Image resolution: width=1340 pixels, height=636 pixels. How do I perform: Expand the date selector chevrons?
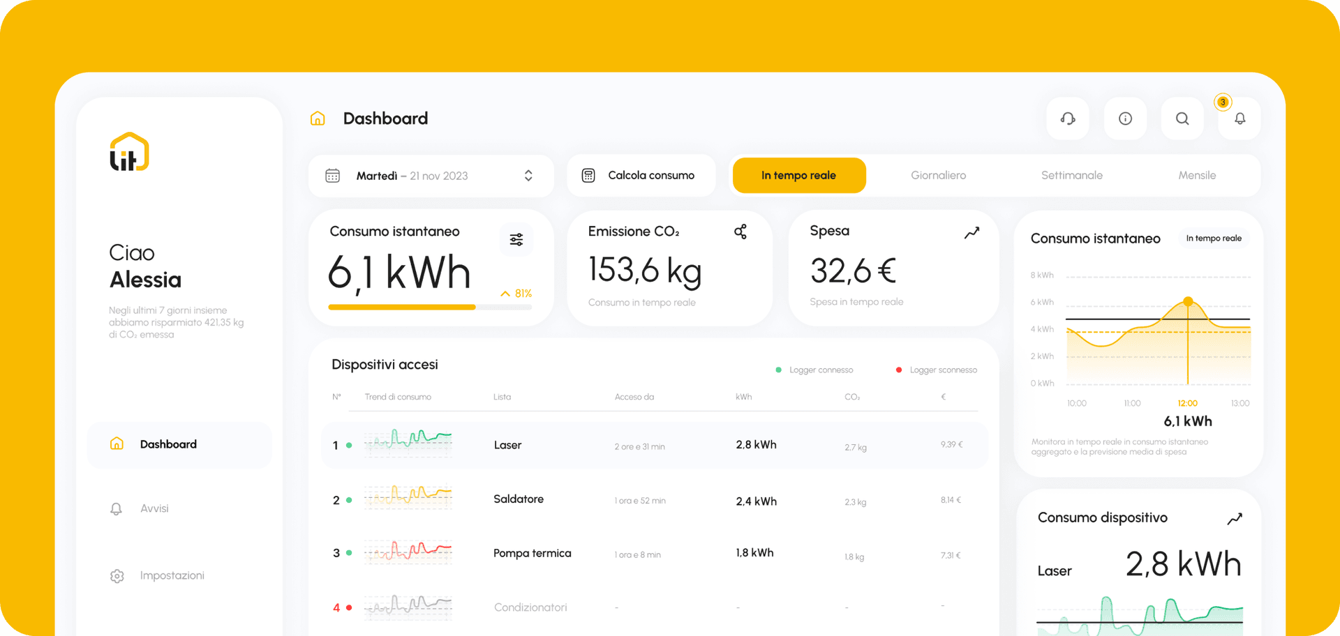coord(528,176)
